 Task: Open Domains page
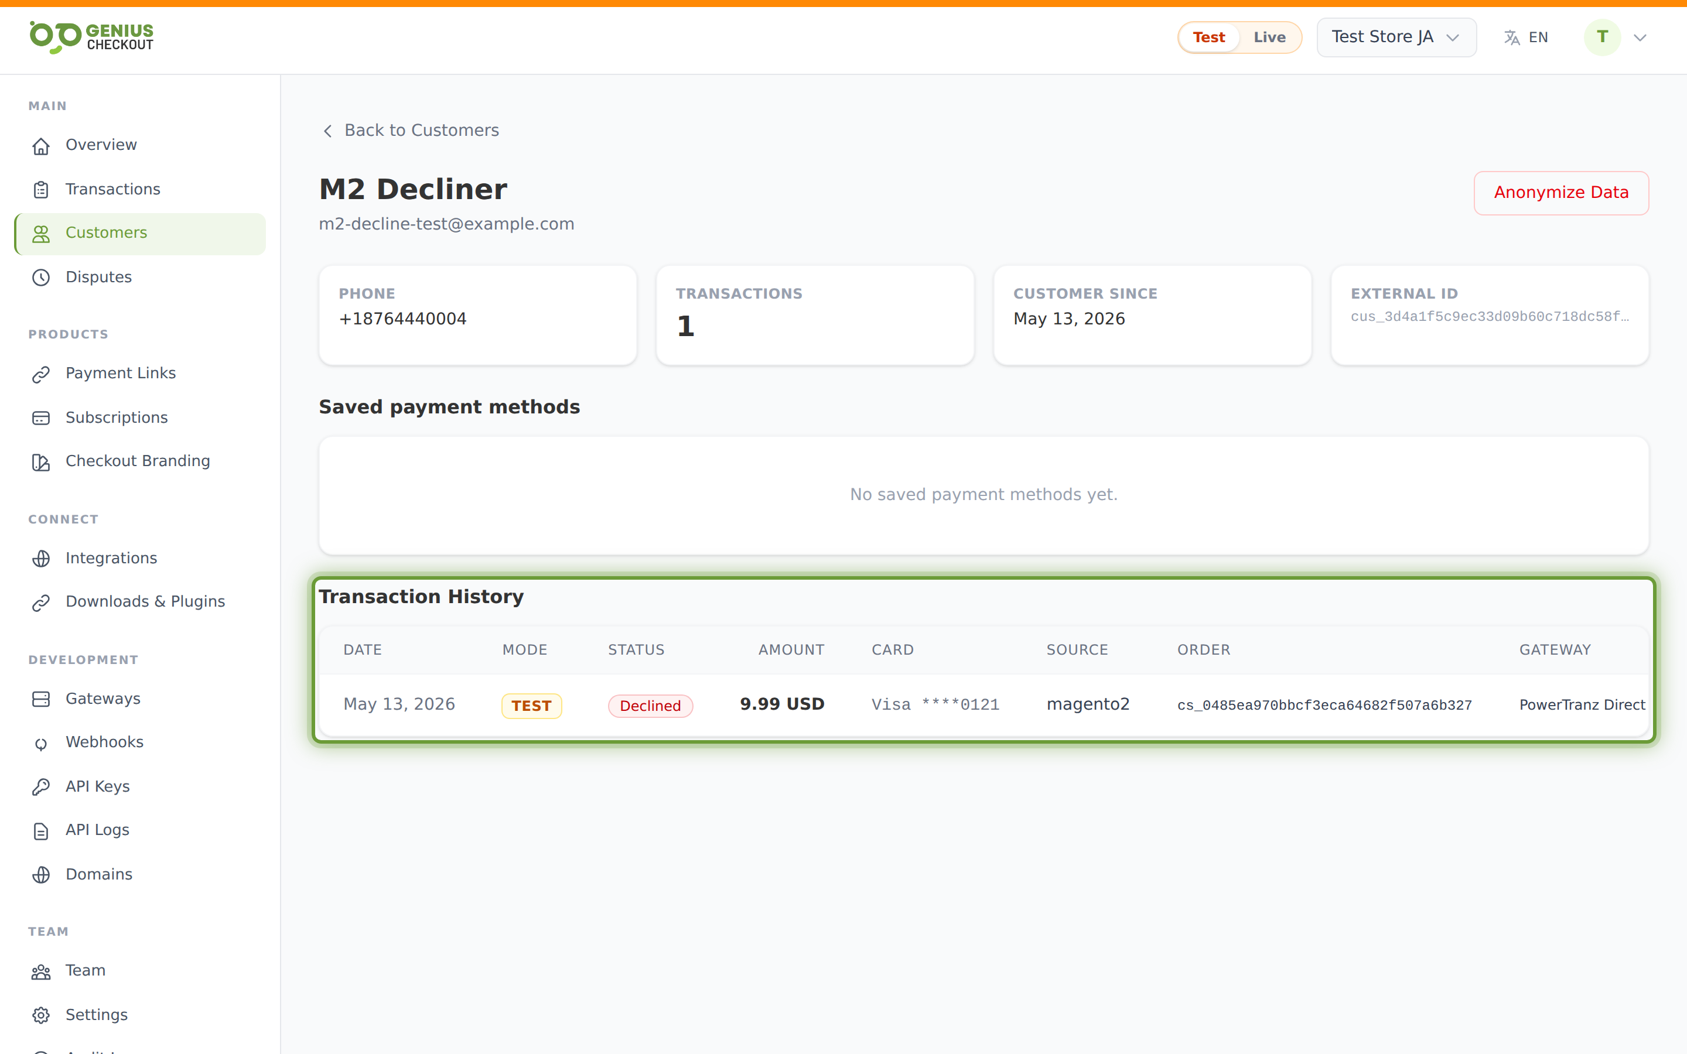139,874
